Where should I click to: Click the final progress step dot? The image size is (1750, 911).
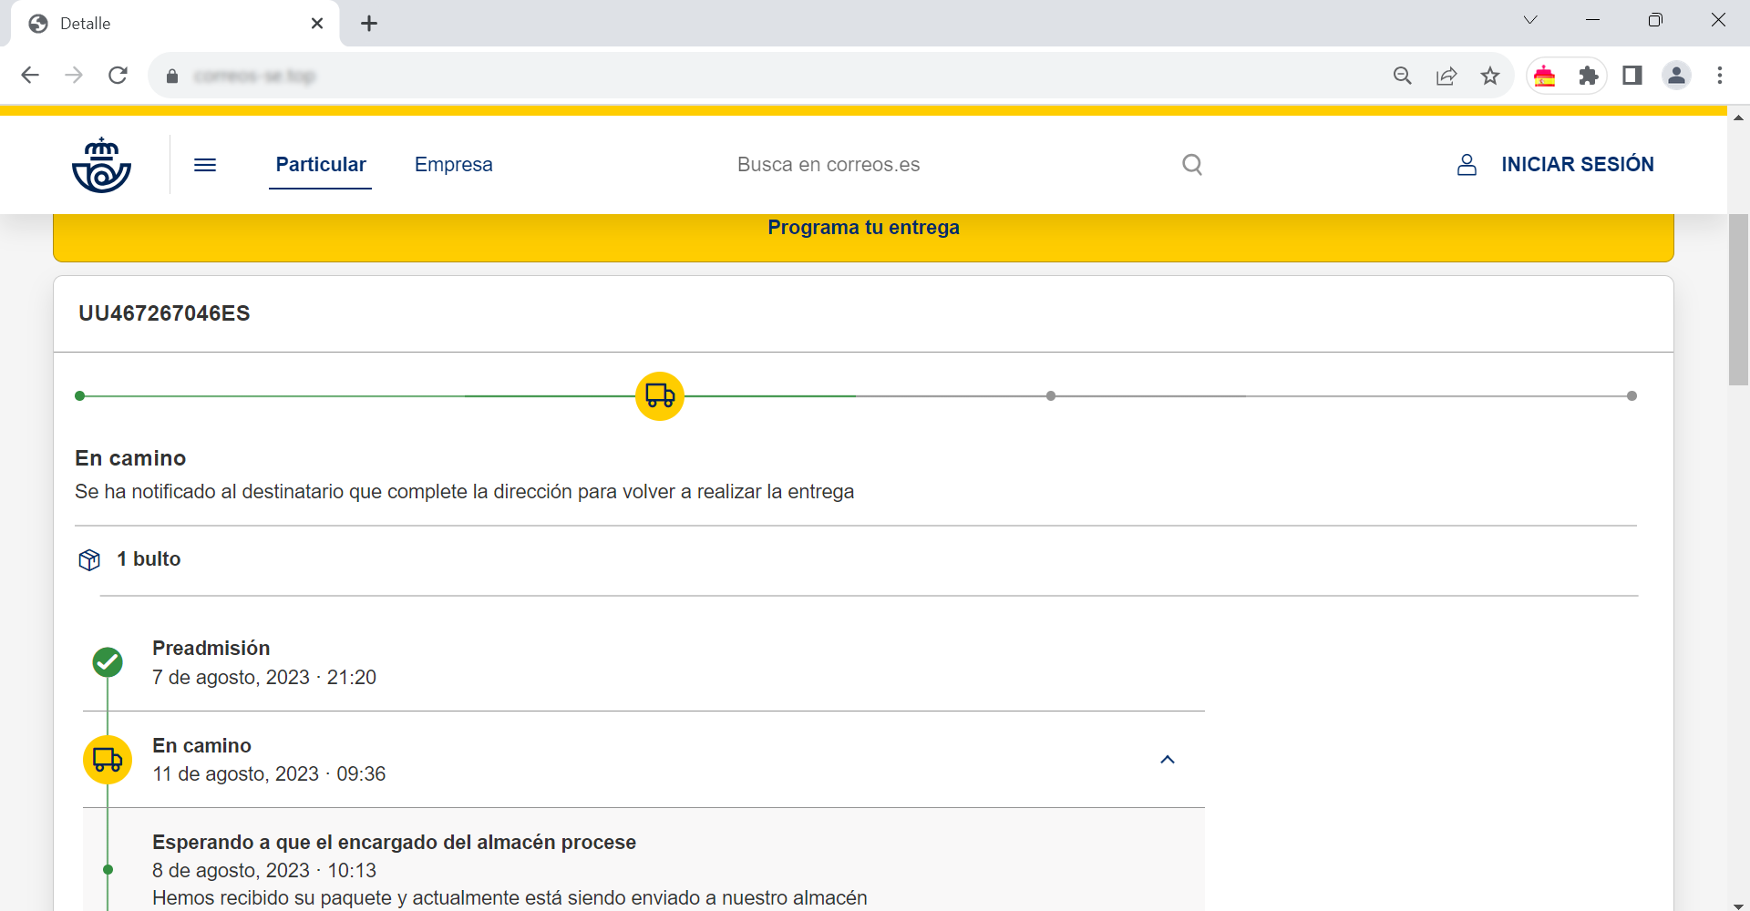(x=1632, y=396)
